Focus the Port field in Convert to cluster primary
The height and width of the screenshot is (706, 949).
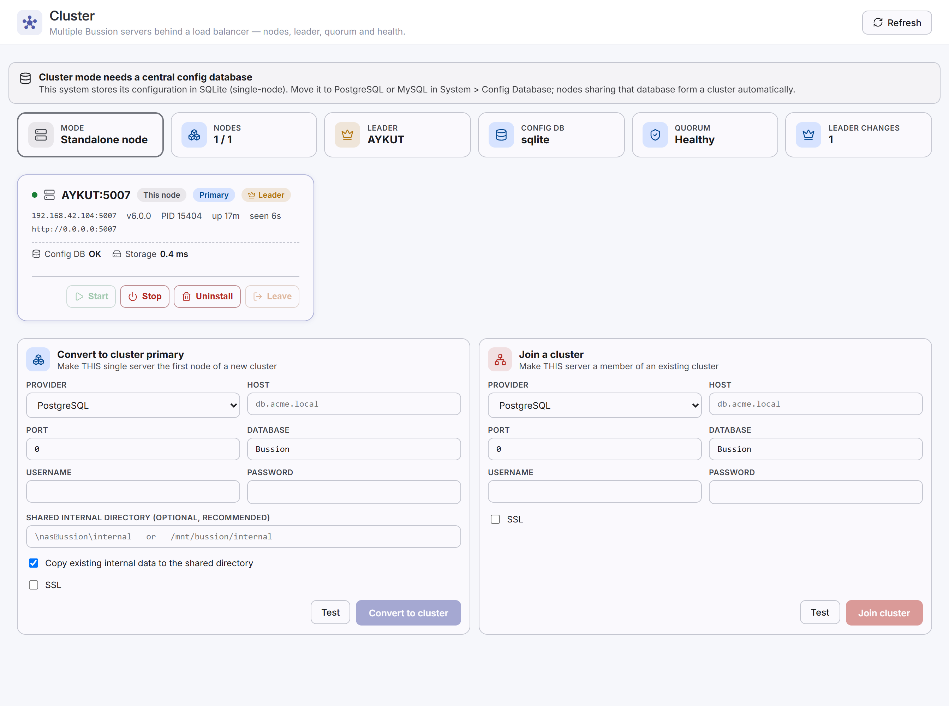tap(133, 449)
